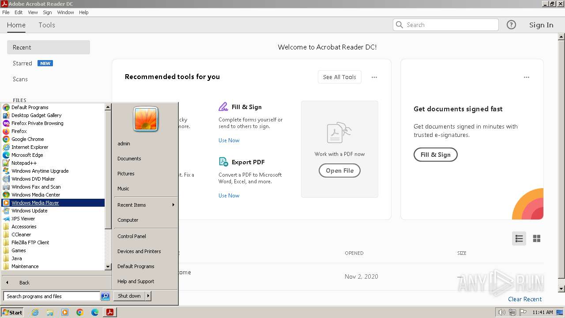Click See All Tools button
Viewport: 565px width, 318px height.
339,77
